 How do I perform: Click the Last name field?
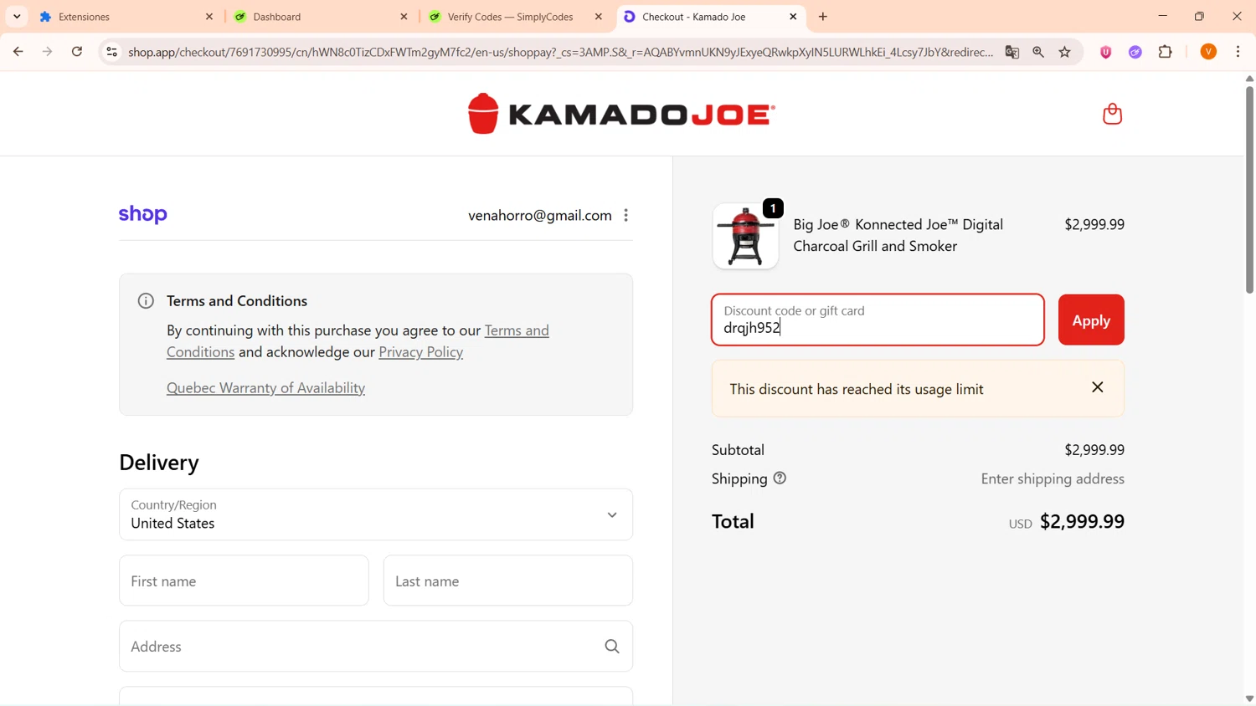point(508,581)
